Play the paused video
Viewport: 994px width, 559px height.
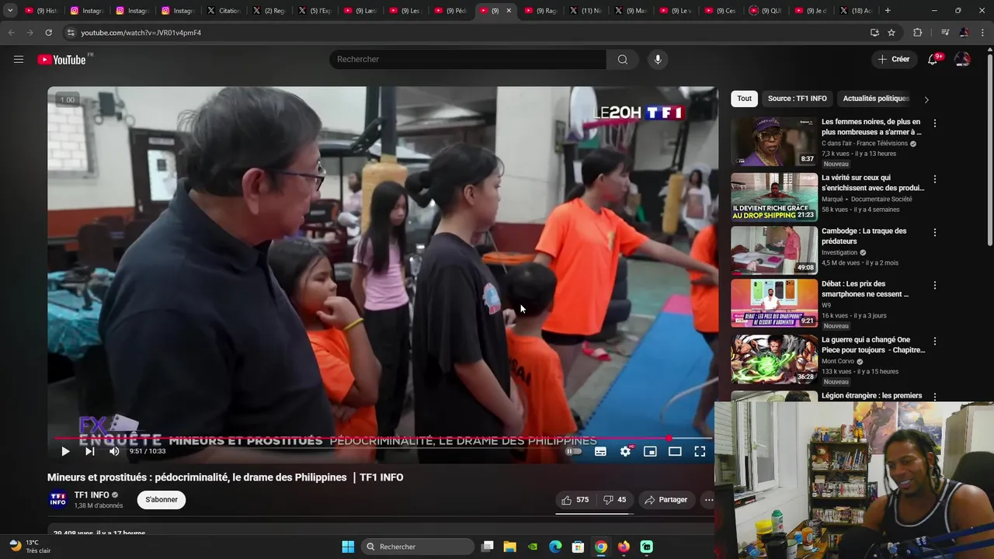(65, 451)
